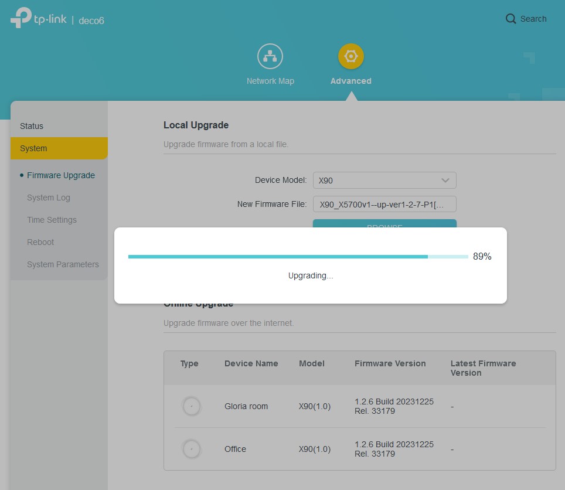Screen dimensions: 565x490
Task: Click the Device Model dropdown chevron arrow
Action: pos(445,181)
